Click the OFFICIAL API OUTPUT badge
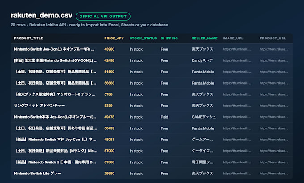The image size is (304, 183). coord(103,16)
